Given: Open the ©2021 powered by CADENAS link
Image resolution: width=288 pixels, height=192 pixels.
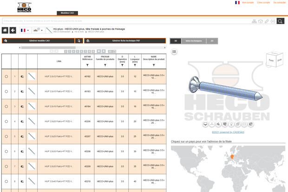Looking at the screenshot, I should (228, 132).
